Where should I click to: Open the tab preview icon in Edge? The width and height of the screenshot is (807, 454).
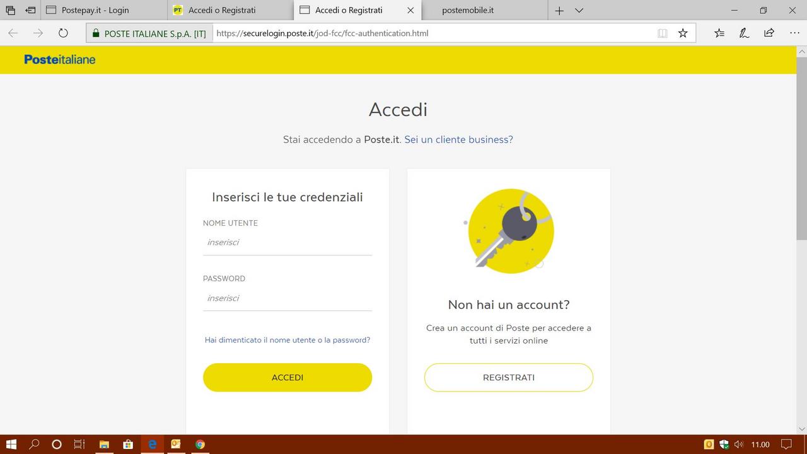tap(10, 10)
